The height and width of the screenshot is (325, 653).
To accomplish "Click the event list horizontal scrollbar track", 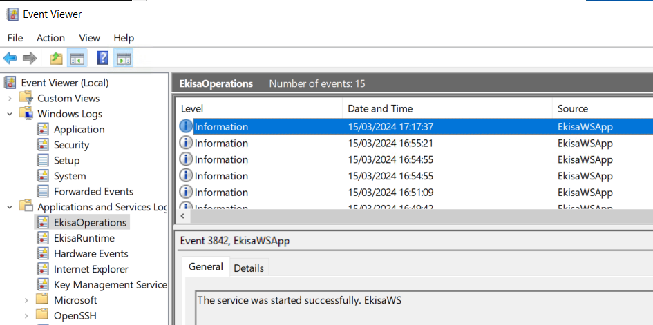I will click(x=421, y=217).
